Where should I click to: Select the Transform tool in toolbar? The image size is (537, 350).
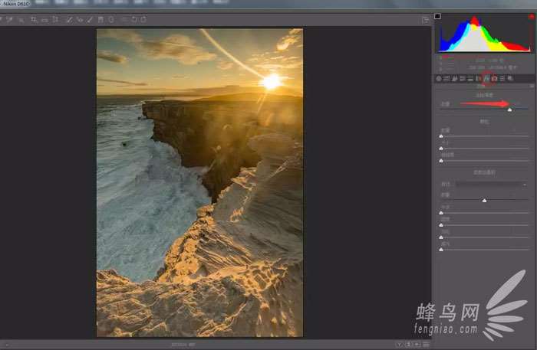tap(55, 20)
